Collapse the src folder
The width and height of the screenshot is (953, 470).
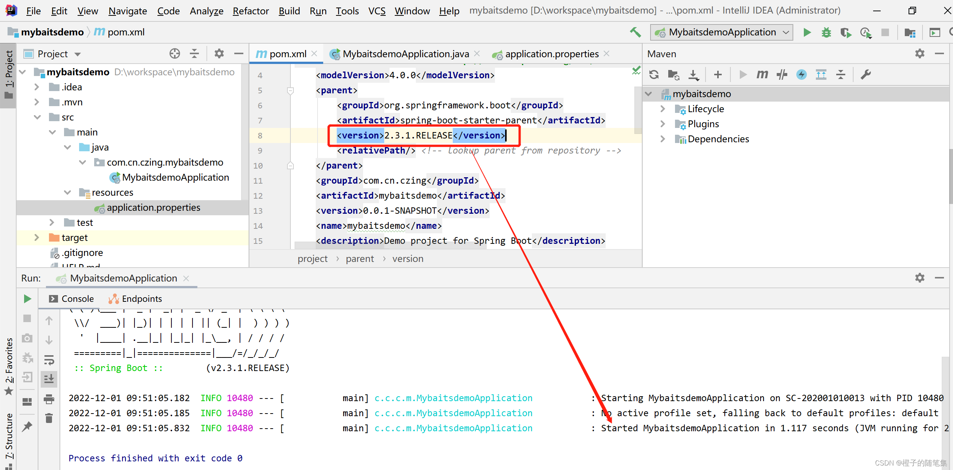[37, 117]
